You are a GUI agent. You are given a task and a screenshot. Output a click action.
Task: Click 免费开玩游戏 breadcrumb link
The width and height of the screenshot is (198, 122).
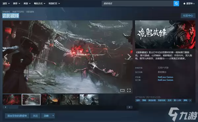(18, 12)
